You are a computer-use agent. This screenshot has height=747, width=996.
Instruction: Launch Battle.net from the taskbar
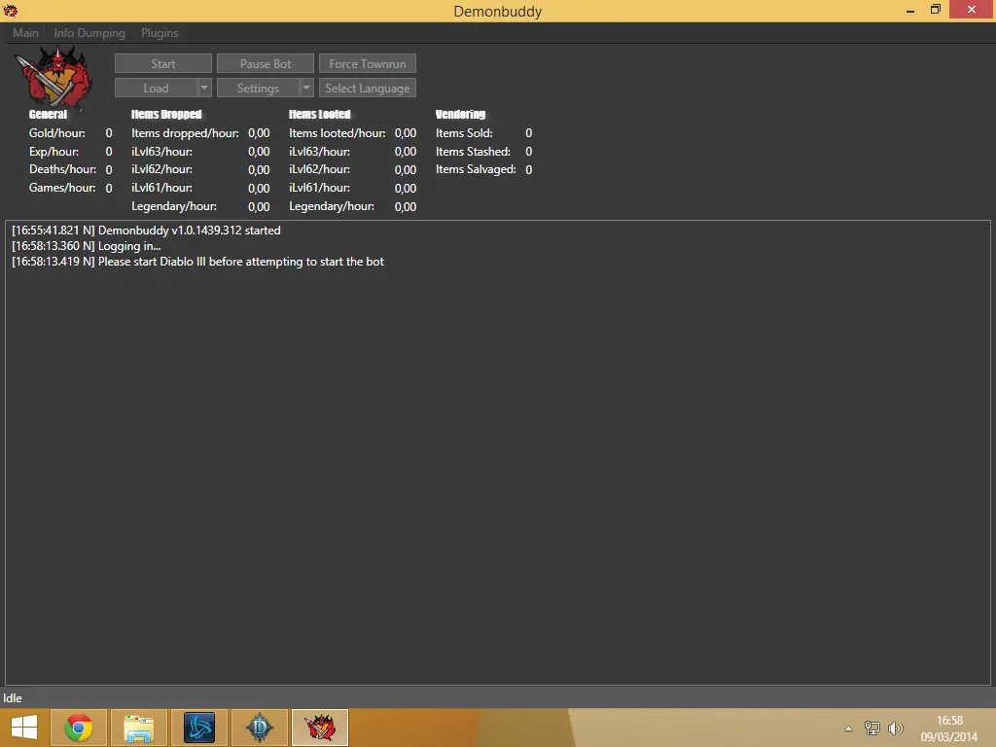click(199, 728)
